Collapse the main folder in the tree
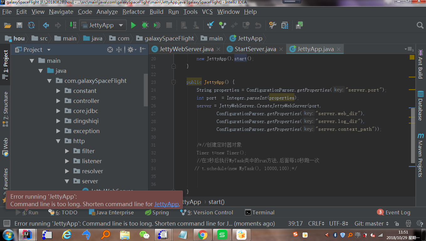This screenshot has height=241, width=426. tap(32, 61)
